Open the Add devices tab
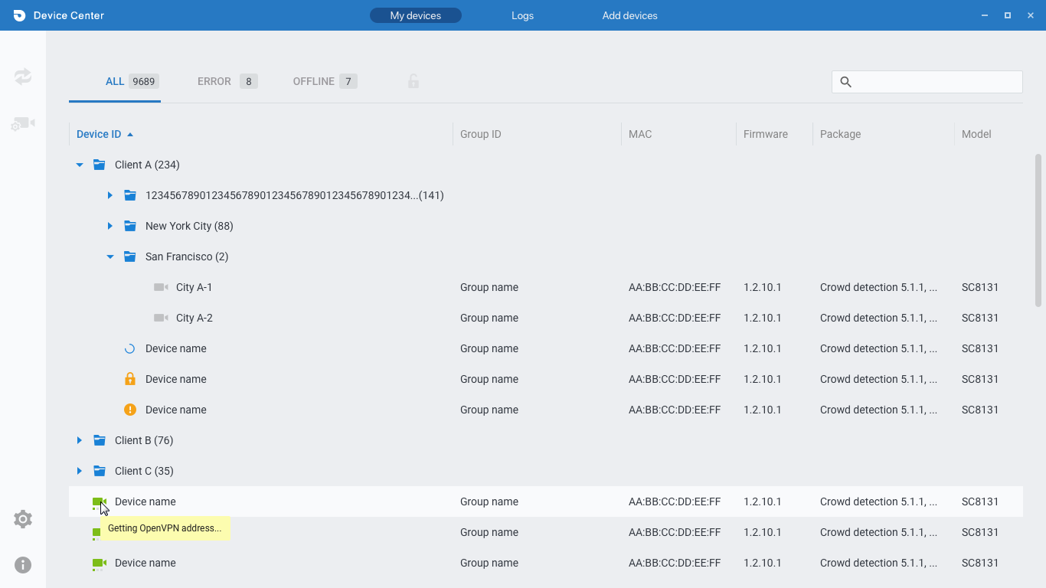Viewport: 1046px width, 588px height. 629,15
